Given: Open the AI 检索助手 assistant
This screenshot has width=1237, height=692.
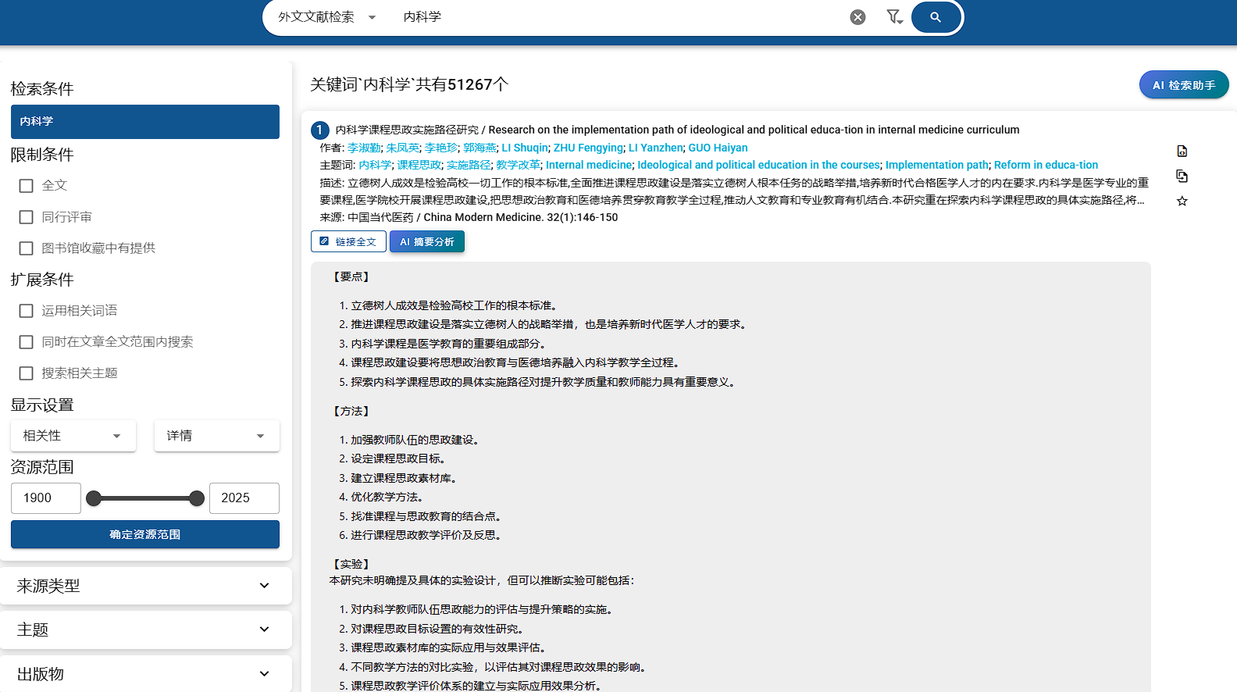Looking at the screenshot, I should 1183,85.
